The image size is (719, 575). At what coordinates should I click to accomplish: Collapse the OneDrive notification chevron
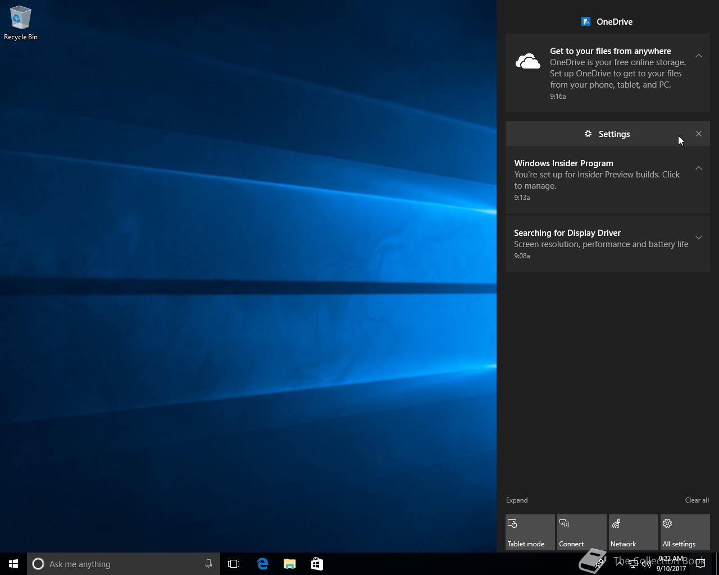[699, 56]
